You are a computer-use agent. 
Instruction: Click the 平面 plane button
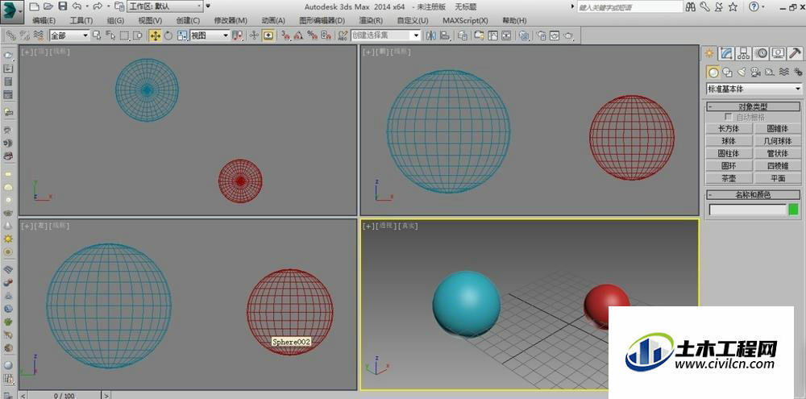click(778, 178)
